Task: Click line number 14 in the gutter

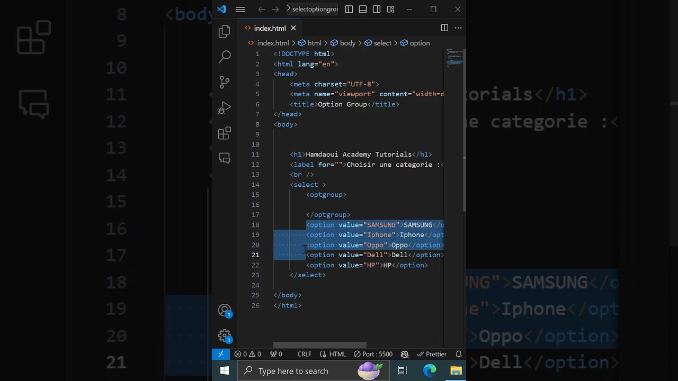Action: point(255,185)
